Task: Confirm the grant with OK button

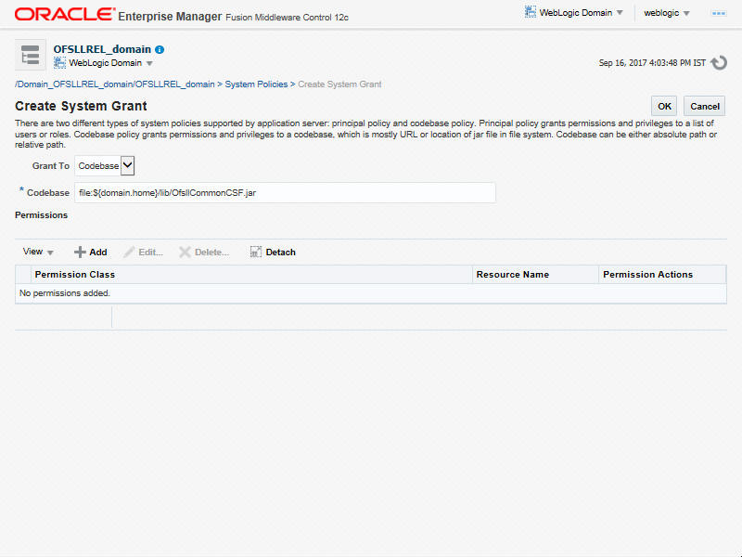Action: pos(664,106)
